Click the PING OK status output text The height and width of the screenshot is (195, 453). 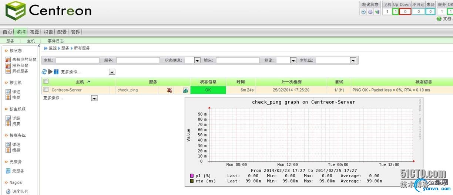point(391,90)
